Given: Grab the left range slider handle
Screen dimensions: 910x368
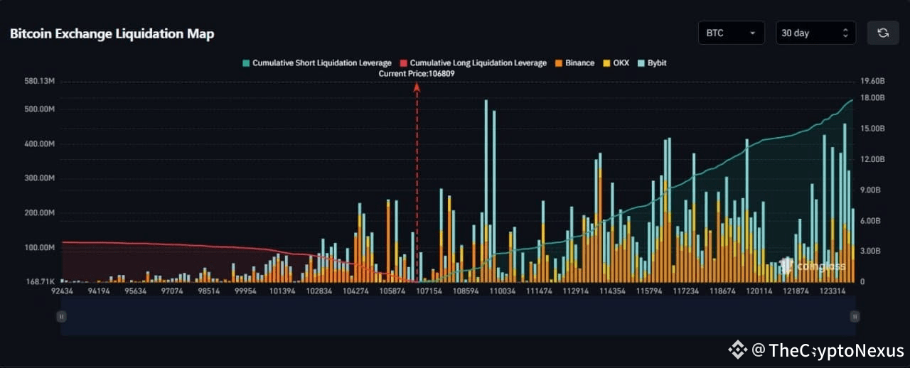Looking at the screenshot, I should pos(61,317).
